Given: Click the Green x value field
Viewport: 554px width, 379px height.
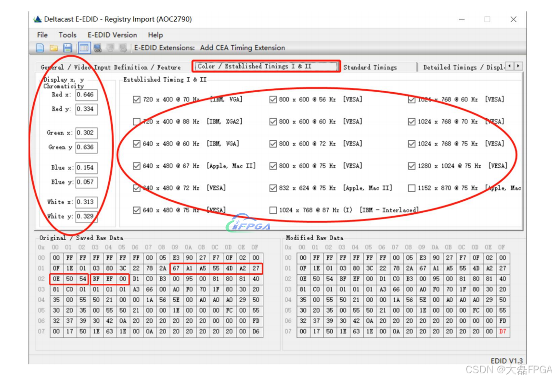Looking at the screenshot, I should [x=86, y=133].
